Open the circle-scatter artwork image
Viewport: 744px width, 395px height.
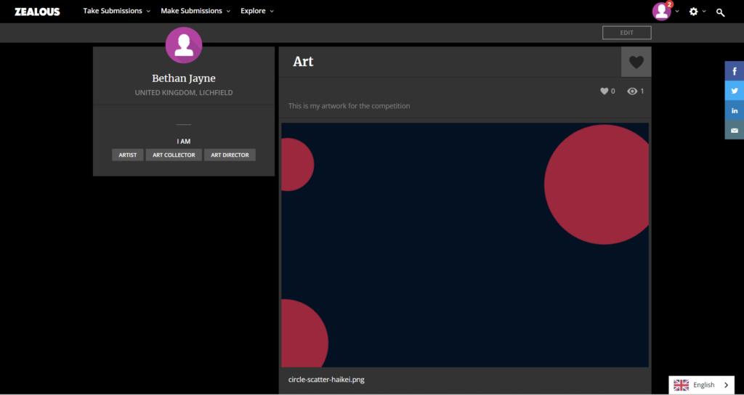pyautogui.click(x=465, y=245)
